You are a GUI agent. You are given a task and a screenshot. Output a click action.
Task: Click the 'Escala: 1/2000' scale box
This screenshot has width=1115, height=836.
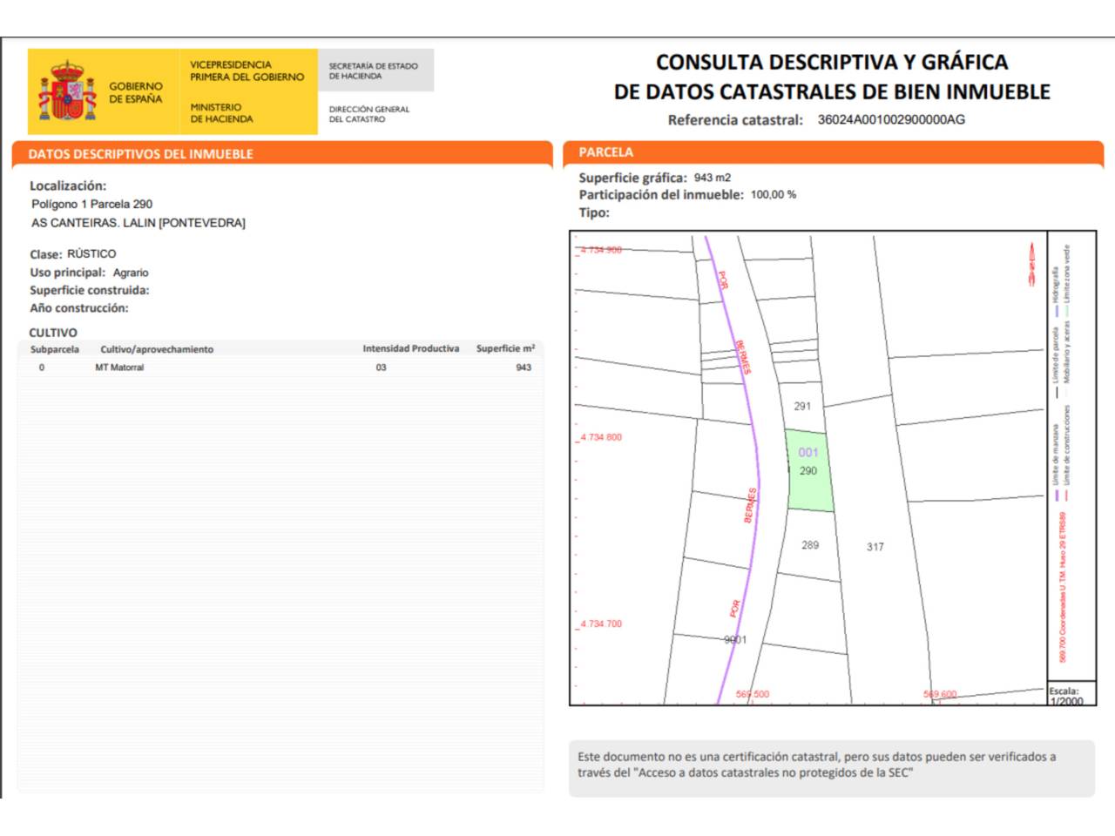click(1071, 694)
